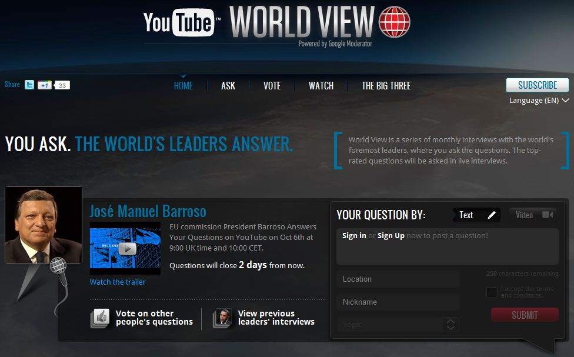574x357 pixels.
Task: Click the Location input field
Action: click(x=398, y=279)
